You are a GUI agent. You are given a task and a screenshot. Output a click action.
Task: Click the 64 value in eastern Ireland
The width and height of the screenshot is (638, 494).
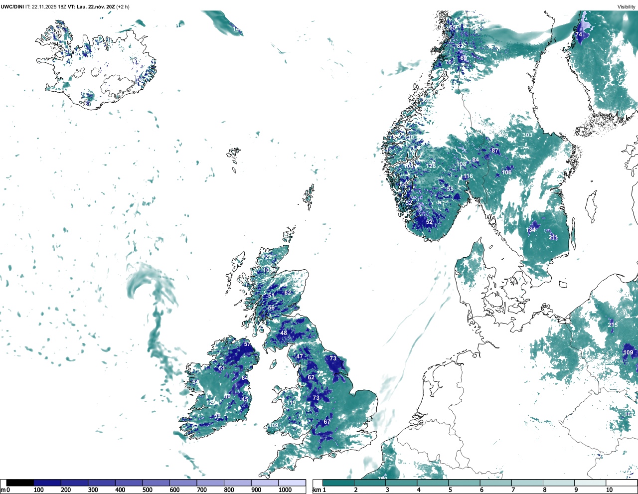(245, 378)
